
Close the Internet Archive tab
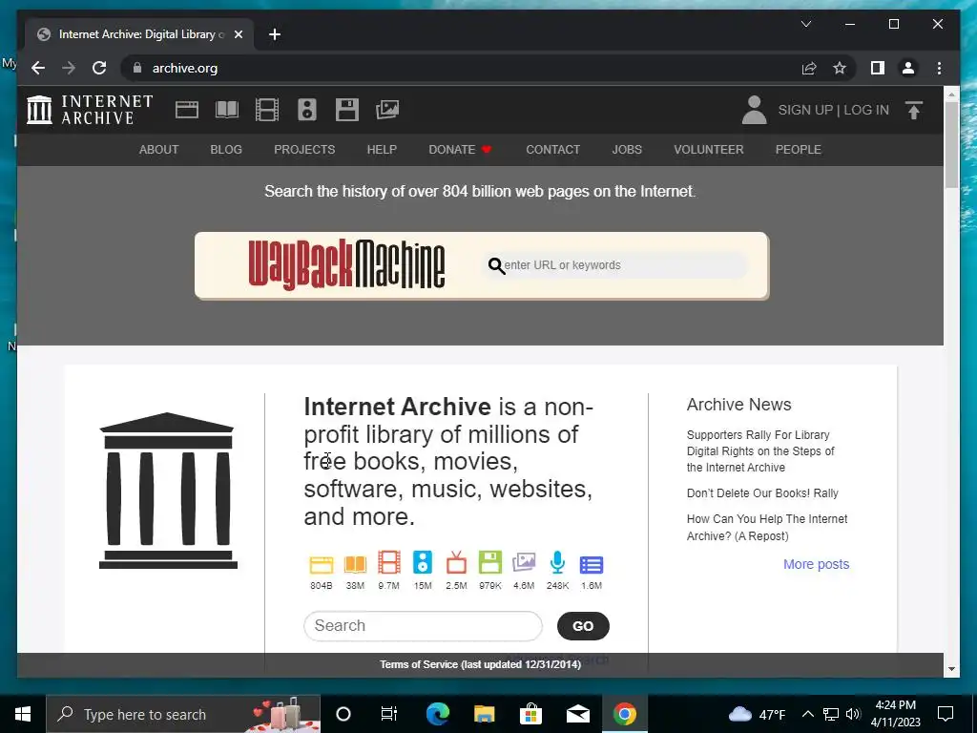pos(238,34)
